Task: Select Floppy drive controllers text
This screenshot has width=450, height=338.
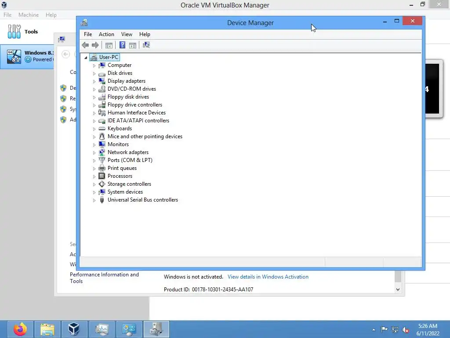Action: tap(135, 105)
